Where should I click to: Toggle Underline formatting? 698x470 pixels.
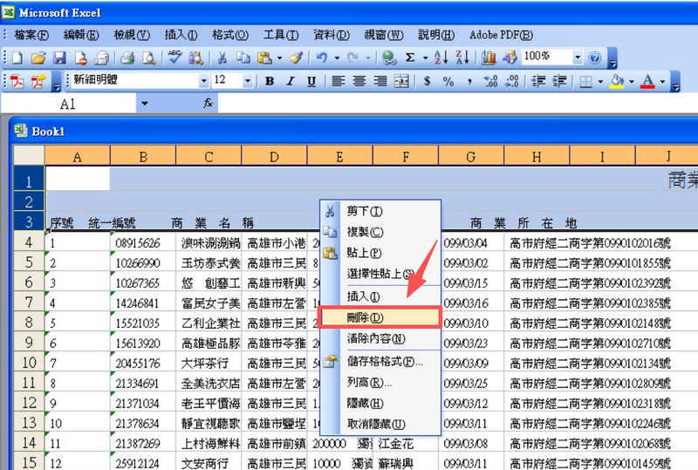click(x=311, y=81)
